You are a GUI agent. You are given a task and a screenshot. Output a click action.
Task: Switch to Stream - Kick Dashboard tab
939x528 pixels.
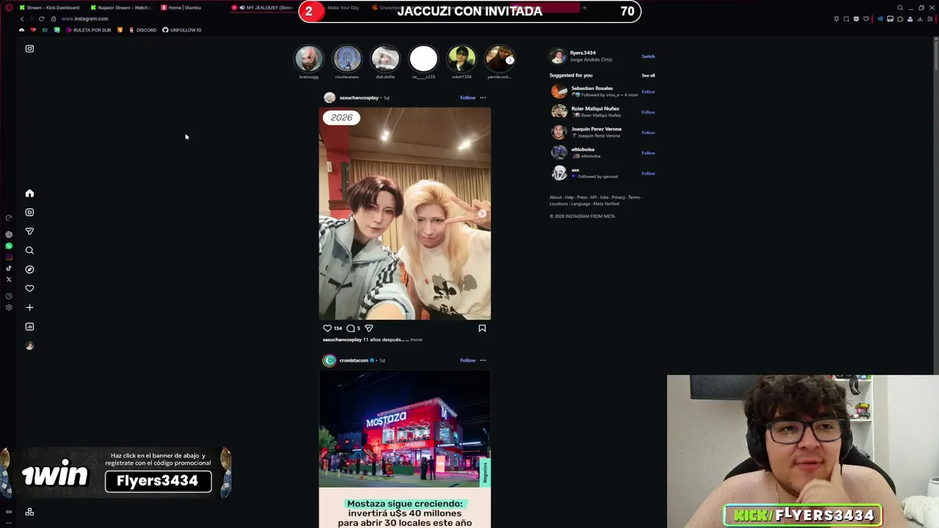(x=49, y=7)
